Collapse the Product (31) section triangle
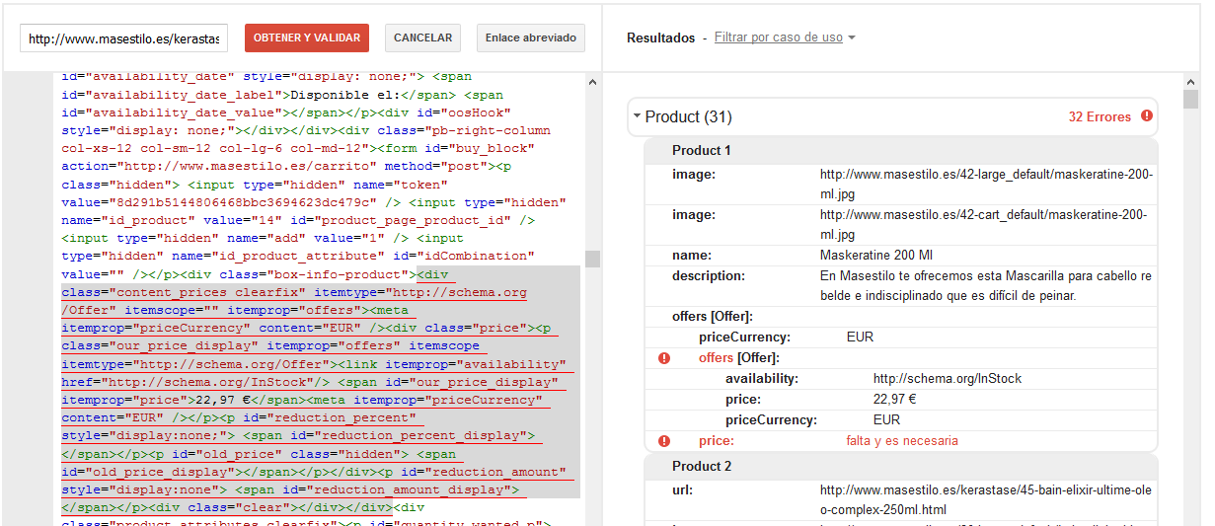The width and height of the screenshot is (1215, 526). coord(637,117)
